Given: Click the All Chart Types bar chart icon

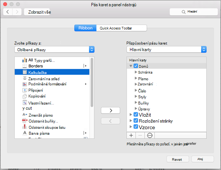Looking at the screenshot, I should (x=25, y=60).
